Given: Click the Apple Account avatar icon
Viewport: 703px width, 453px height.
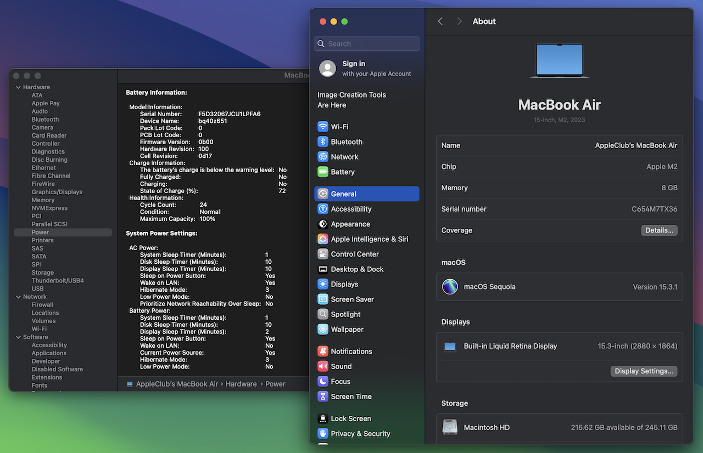Looking at the screenshot, I should click(x=327, y=69).
